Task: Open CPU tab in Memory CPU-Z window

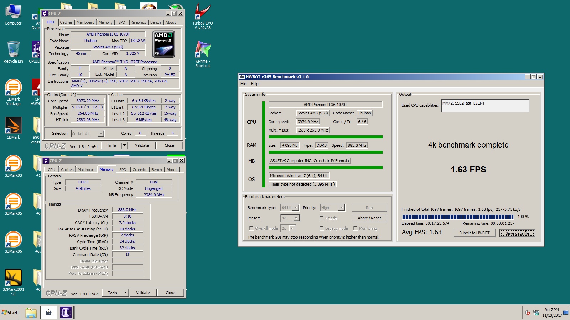Action: pos(52,170)
